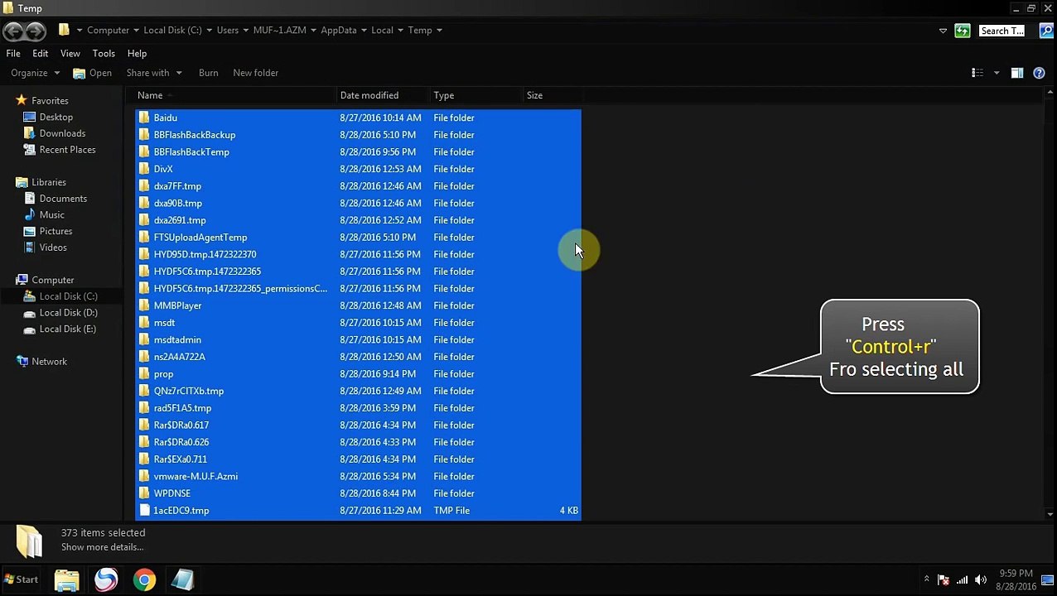This screenshot has height=596, width=1057.
Task: Sort by the Name column header
Action: click(x=235, y=95)
